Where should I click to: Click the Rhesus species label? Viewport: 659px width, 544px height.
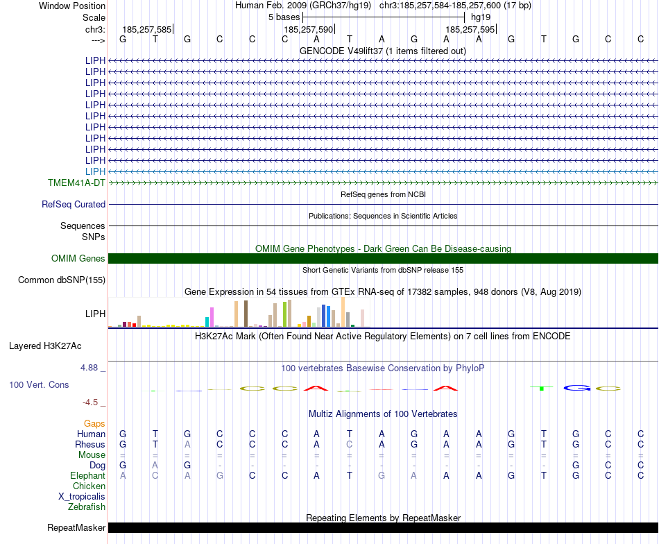pyautogui.click(x=90, y=445)
